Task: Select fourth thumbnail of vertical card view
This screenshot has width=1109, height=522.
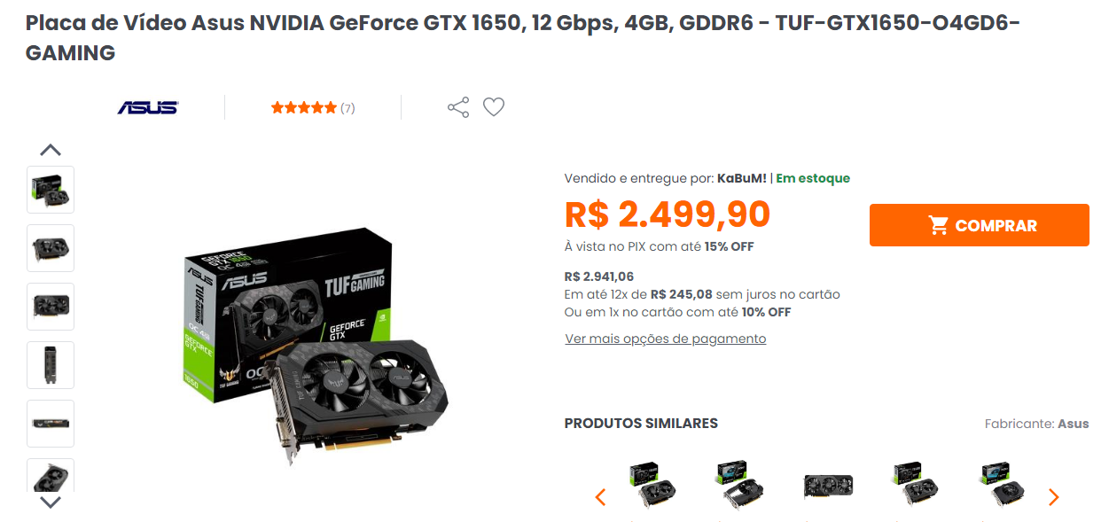Action: (x=51, y=365)
